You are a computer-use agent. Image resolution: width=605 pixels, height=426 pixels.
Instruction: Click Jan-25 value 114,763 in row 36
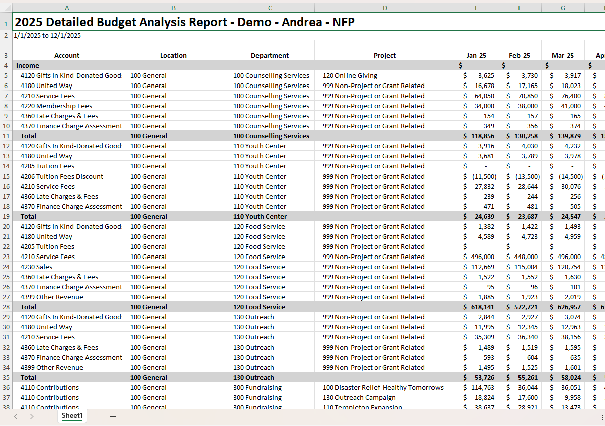(x=476, y=387)
